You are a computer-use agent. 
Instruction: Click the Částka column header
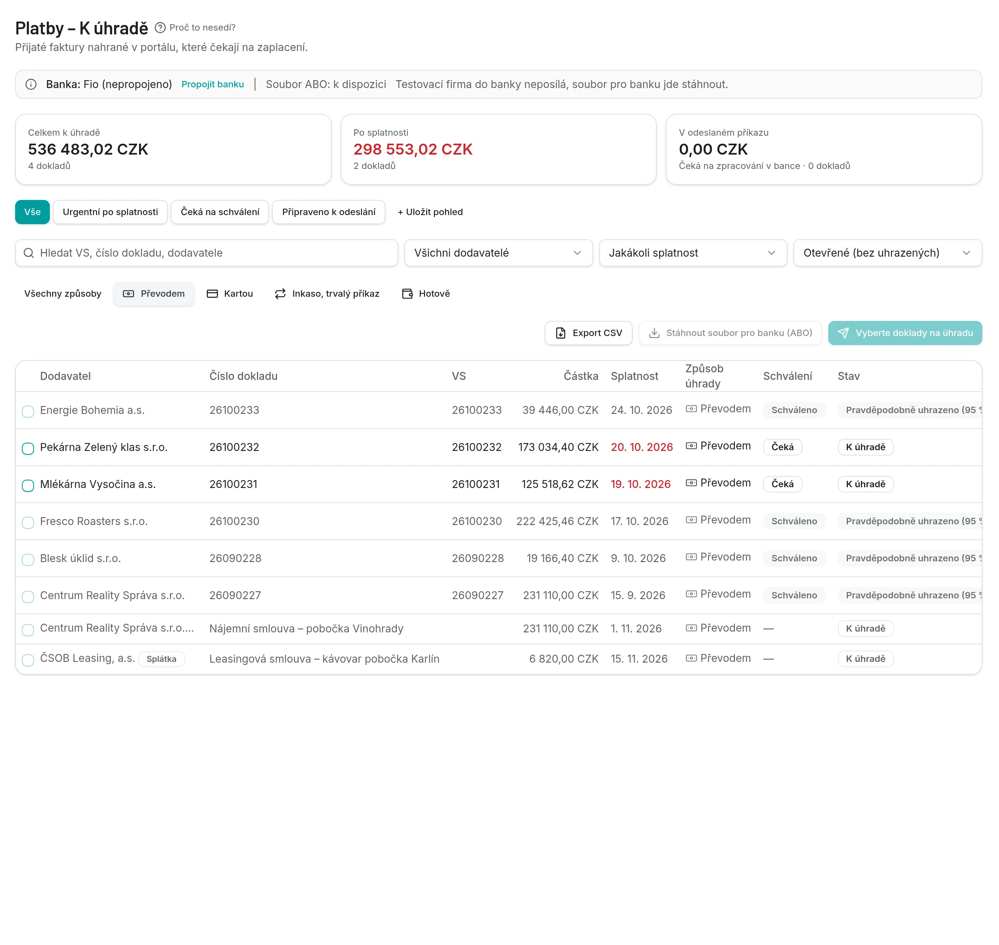pyautogui.click(x=581, y=376)
